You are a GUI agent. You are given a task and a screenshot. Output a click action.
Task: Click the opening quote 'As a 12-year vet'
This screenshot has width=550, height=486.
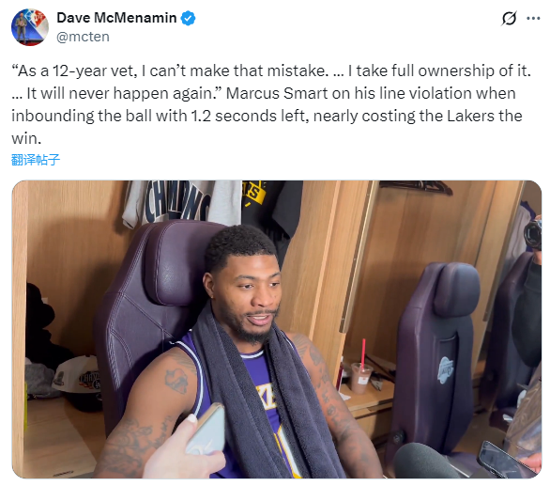[x=74, y=71]
